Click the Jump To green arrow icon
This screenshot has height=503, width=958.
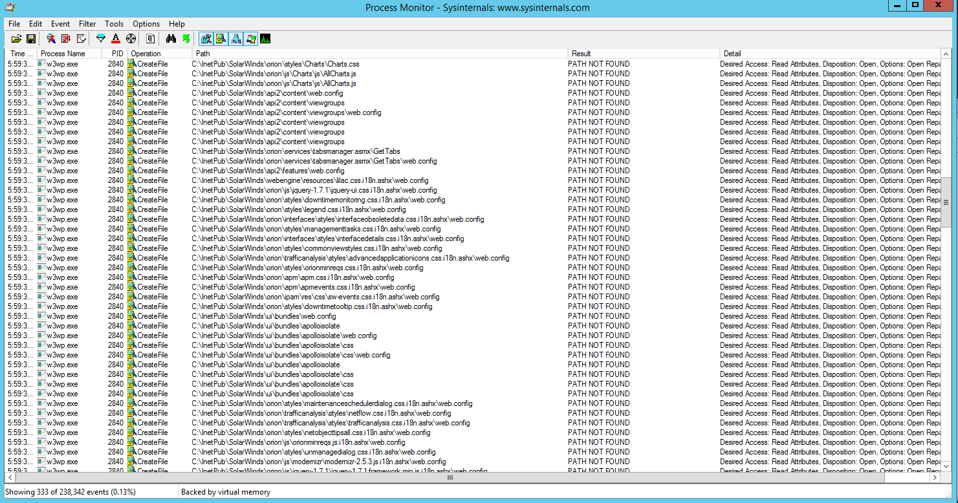187,38
